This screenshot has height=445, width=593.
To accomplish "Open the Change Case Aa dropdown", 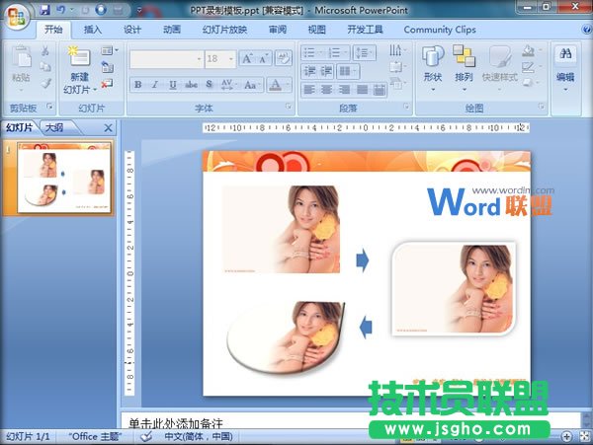I will [x=252, y=85].
